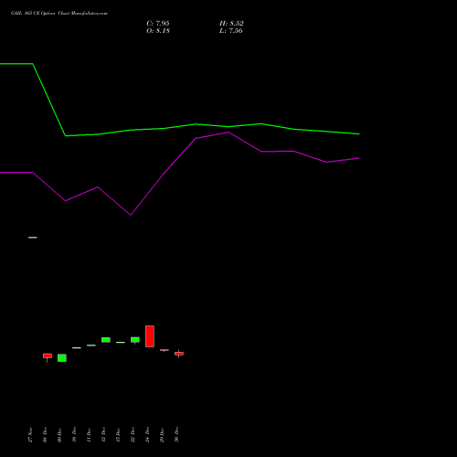Viewport: 457px width, 457px height.
Task: Select the 09 Dec date label
Action: pos(59,435)
